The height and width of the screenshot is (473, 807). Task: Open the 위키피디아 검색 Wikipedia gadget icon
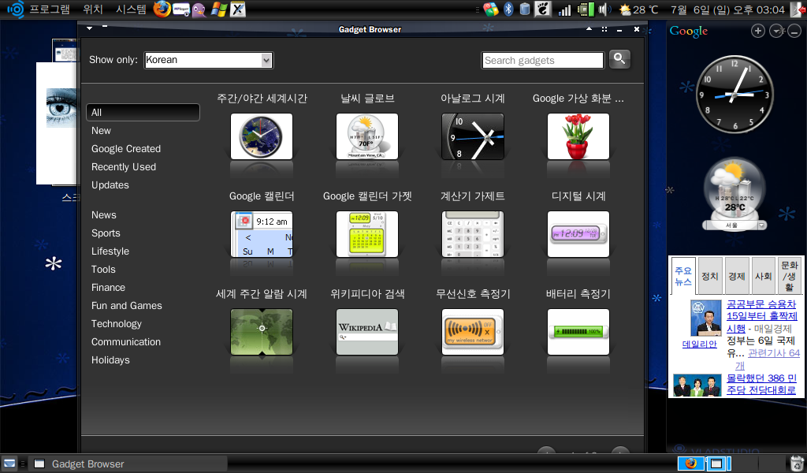coord(367,332)
